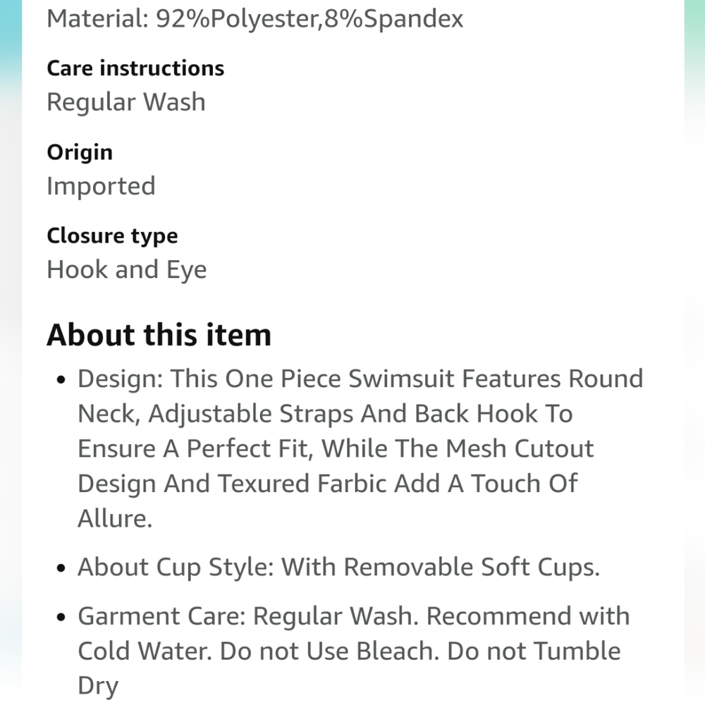Click the About Cup Style bullet marker
Viewport: 705px width, 705px height.
[x=61, y=568]
